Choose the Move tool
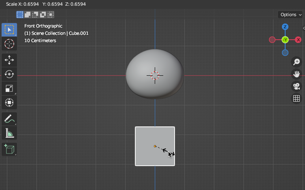Image resolution: width=305 pixels, height=190 pixels. [x=9, y=60]
